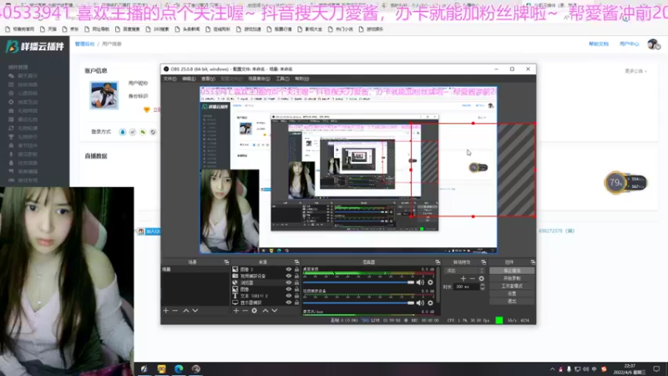Click the taskbar clock showing 22:37

(x=630, y=369)
